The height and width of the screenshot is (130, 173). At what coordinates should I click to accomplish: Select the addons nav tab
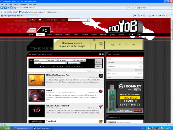[x=49, y=34]
